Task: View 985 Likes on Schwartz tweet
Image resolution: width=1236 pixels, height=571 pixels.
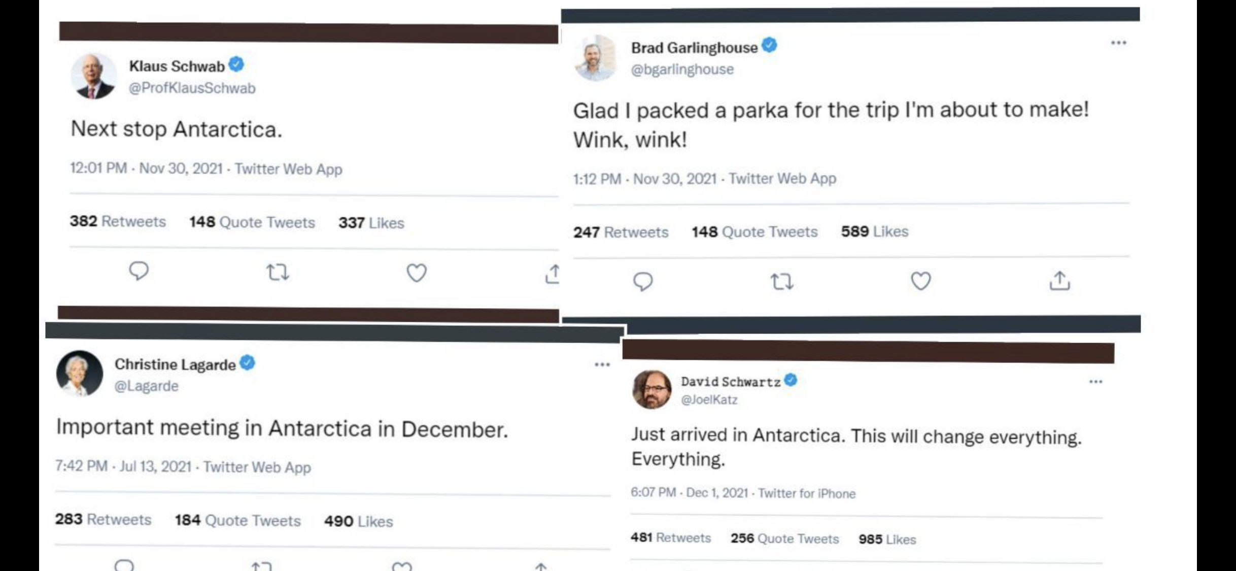Action: [x=887, y=539]
